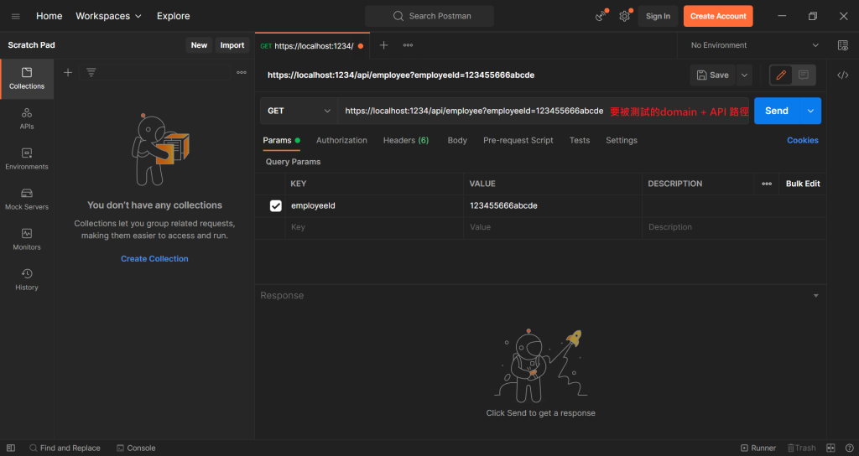859x456 pixels.
Task: Open the help question mark icon
Action: coord(849,448)
